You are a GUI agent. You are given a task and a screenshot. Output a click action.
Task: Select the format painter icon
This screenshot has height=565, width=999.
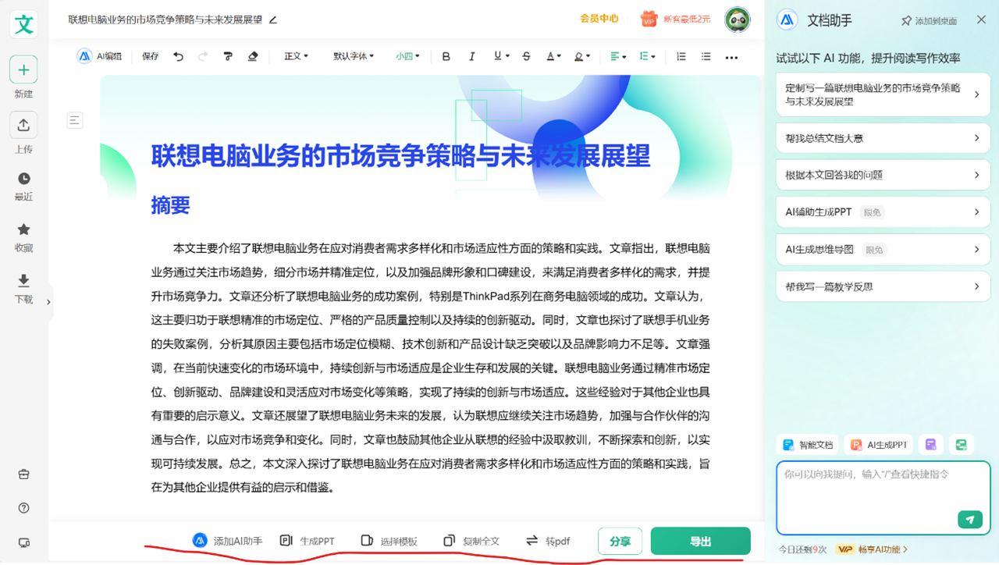point(228,56)
